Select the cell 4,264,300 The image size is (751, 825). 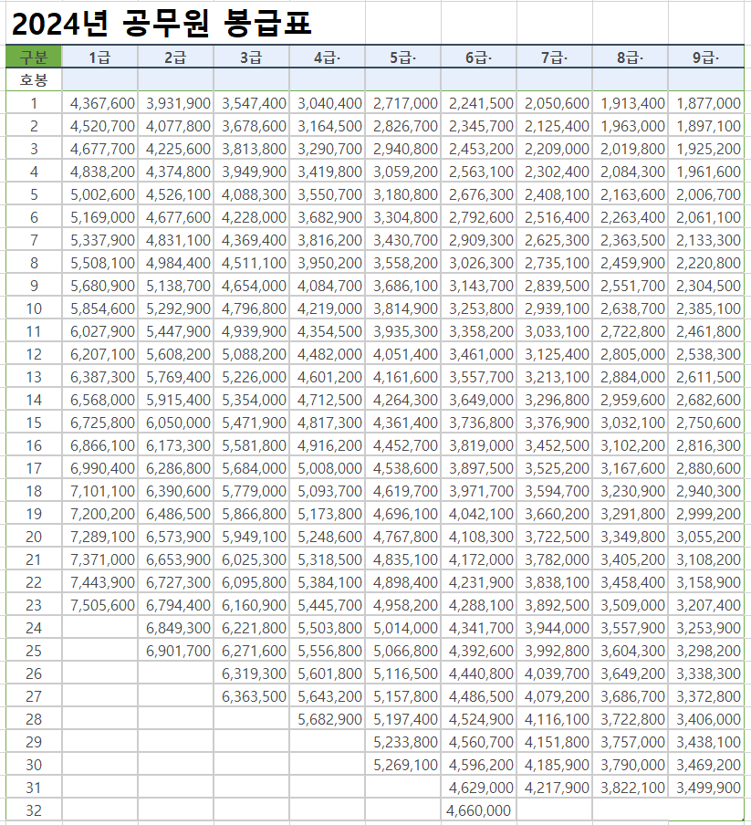tap(402, 400)
